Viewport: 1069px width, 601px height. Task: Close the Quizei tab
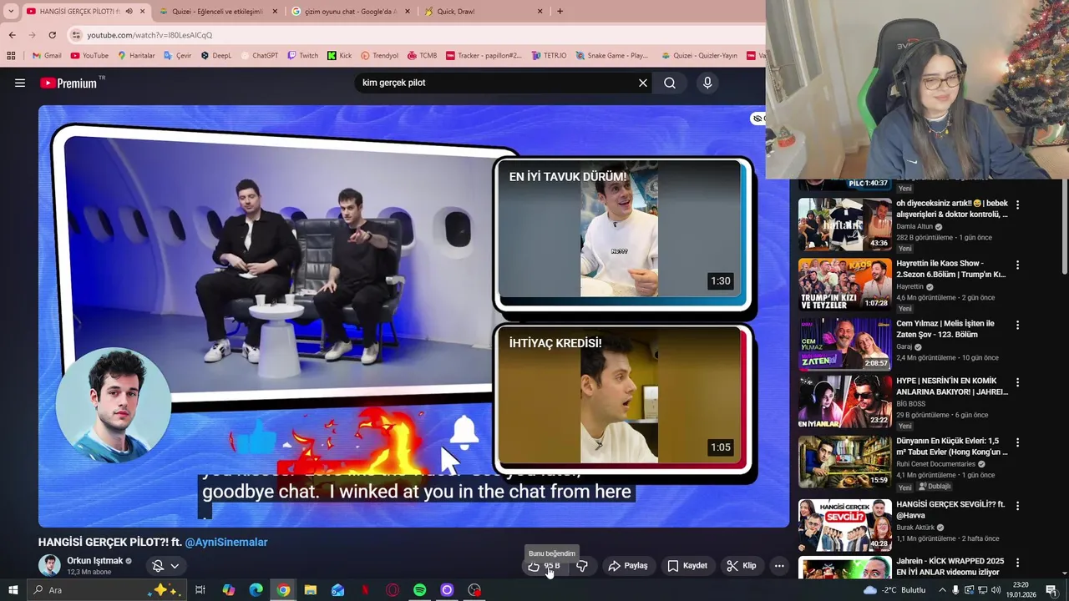(x=276, y=11)
